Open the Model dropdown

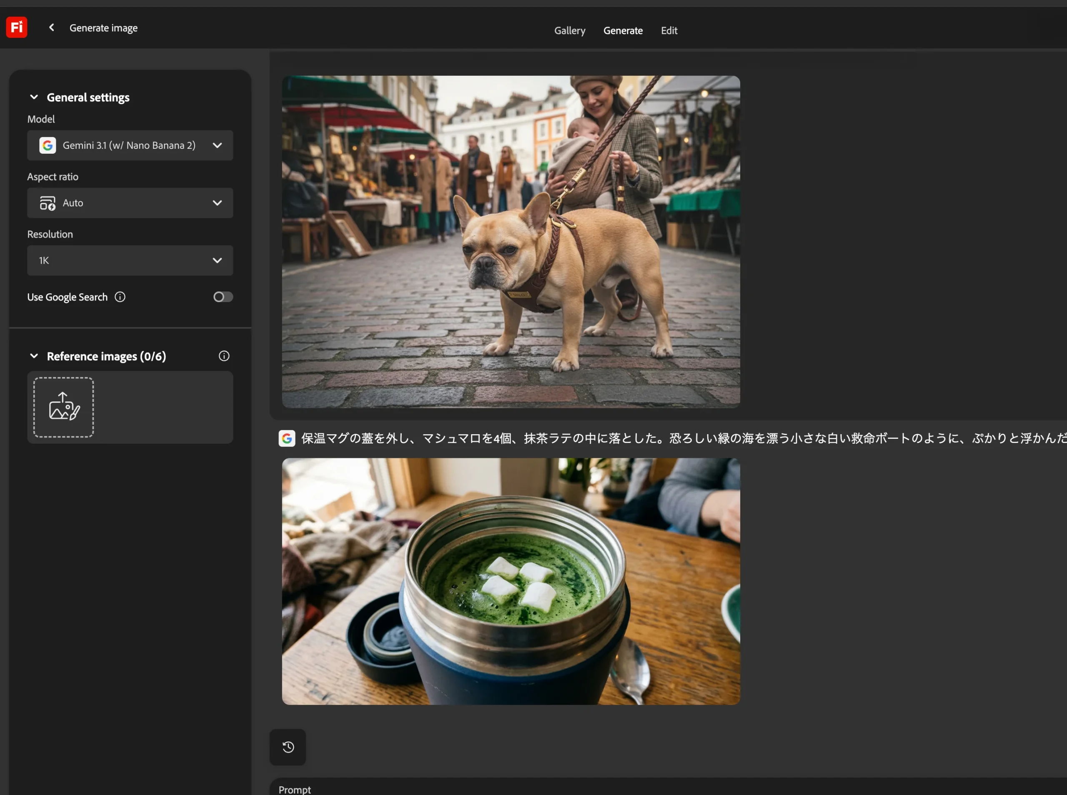pos(217,145)
